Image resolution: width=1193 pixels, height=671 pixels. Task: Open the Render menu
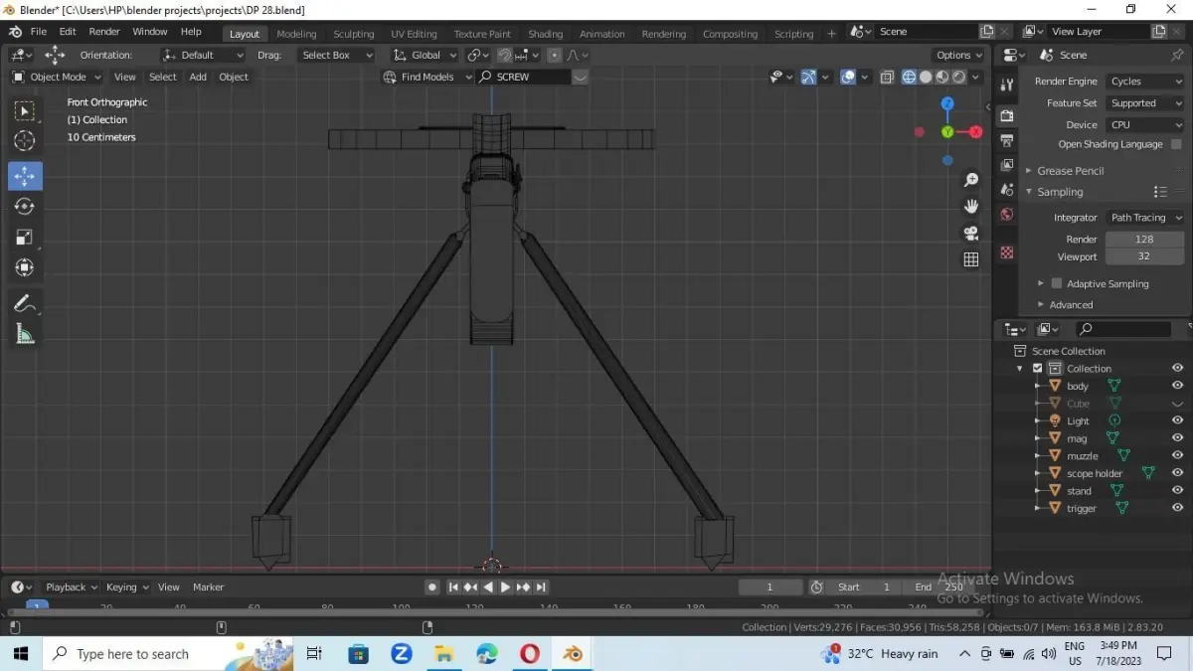(104, 32)
